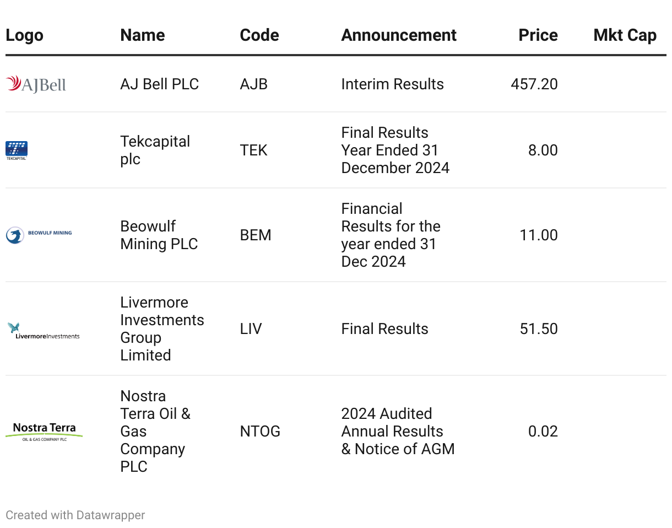
Task: Click the LIV ticker code
Action: click(251, 329)
